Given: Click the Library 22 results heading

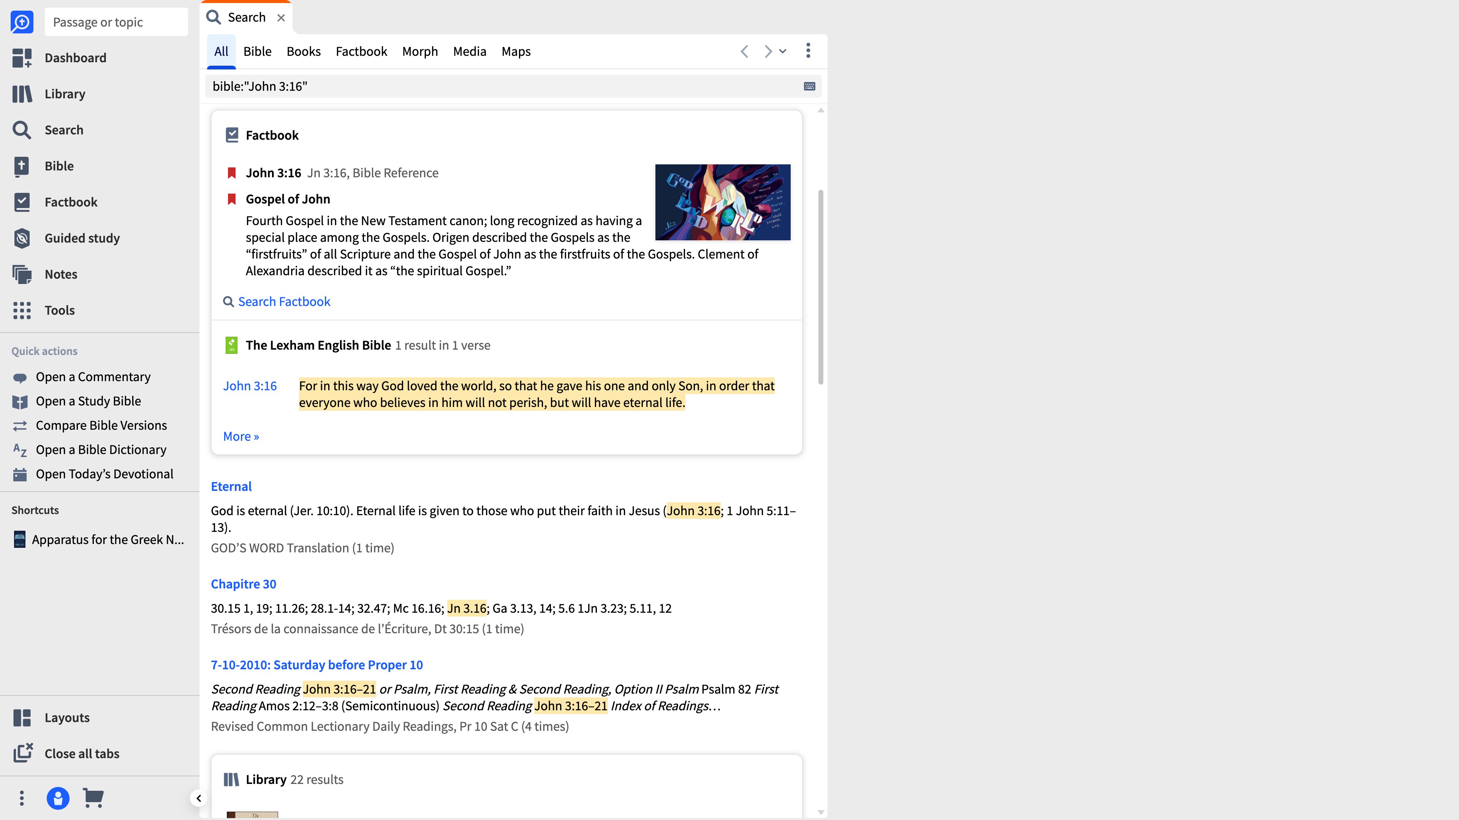Looking at the screenshot, I should point(294,781).
